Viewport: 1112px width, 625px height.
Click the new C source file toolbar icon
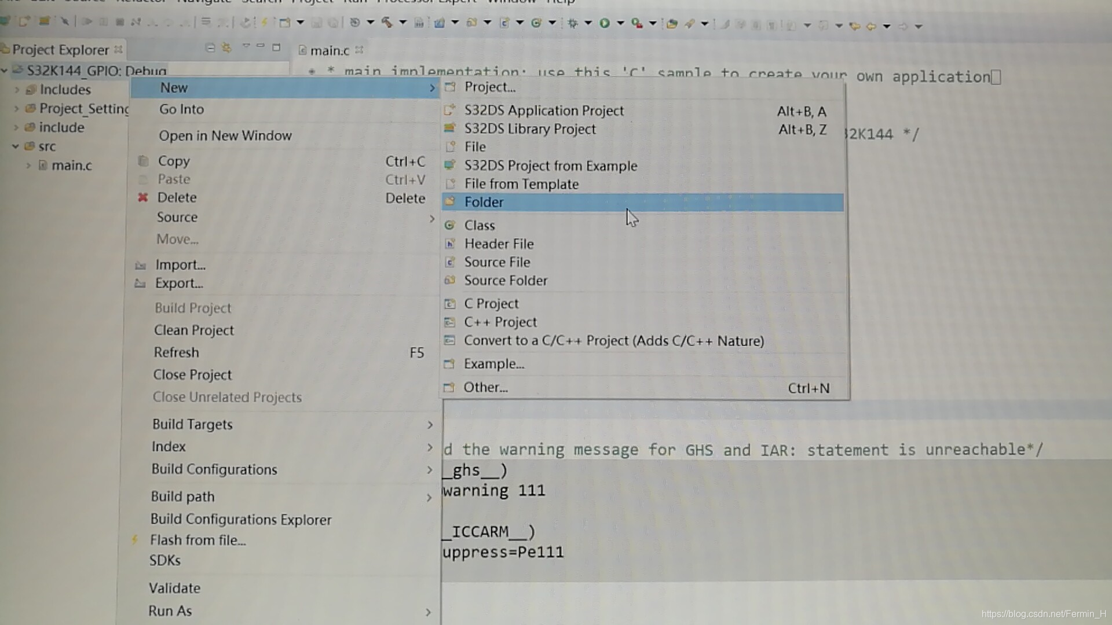point(504,23)
